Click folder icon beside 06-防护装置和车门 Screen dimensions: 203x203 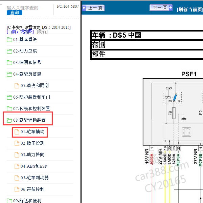pos(9,97)
